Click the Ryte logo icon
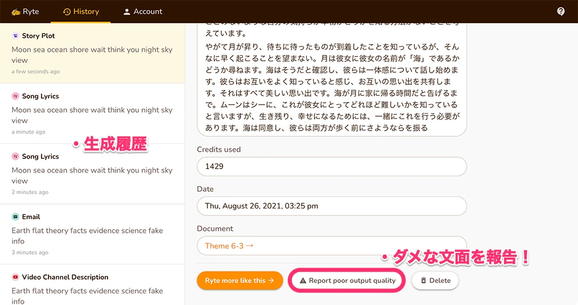Image resolution: width=578 pixels, height=305 pixels. [16, 12]
